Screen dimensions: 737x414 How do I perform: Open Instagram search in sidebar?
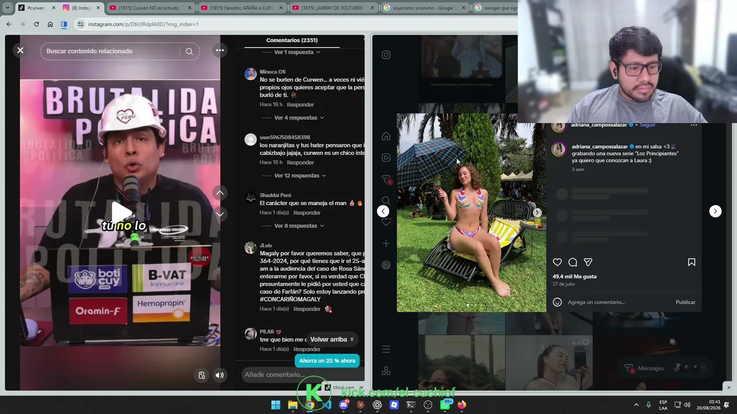click(x=386, y=201)
